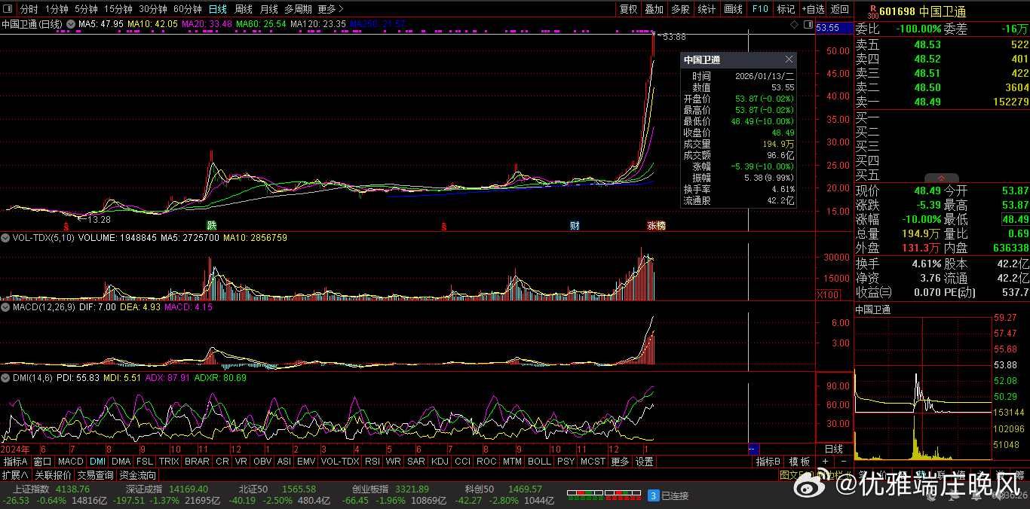Expand the MA indicator dropdown next to 中国卫通(日线)
Image resolution: width=1030 pixels, height=509 pixels.
coord(71,24)
